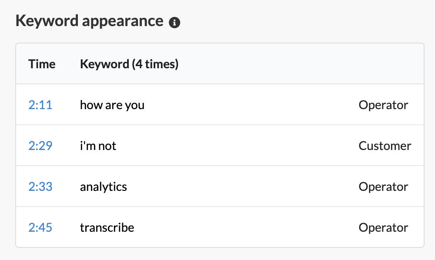Viewport: 435px width, 260px height.
Task: Select the 'i'm not' keyword
Action: (x=98, y=146)
